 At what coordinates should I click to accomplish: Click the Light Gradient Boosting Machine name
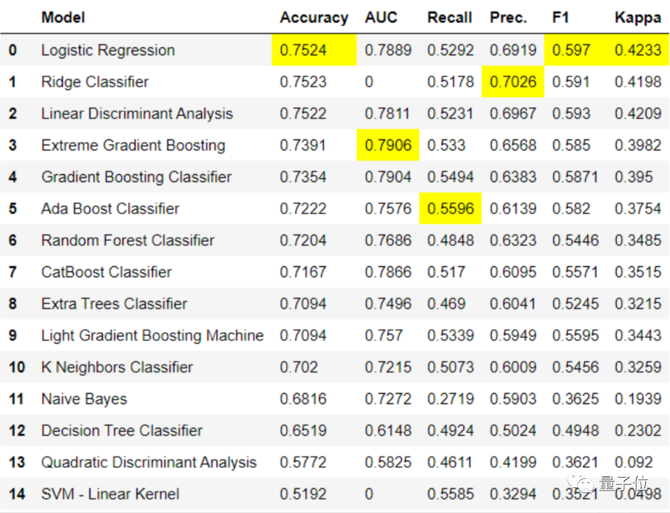[x=152, y=335]
